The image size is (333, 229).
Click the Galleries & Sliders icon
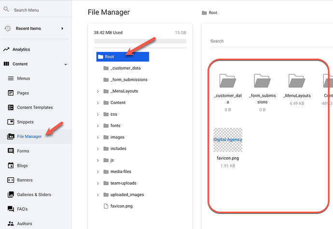(11, 194)
